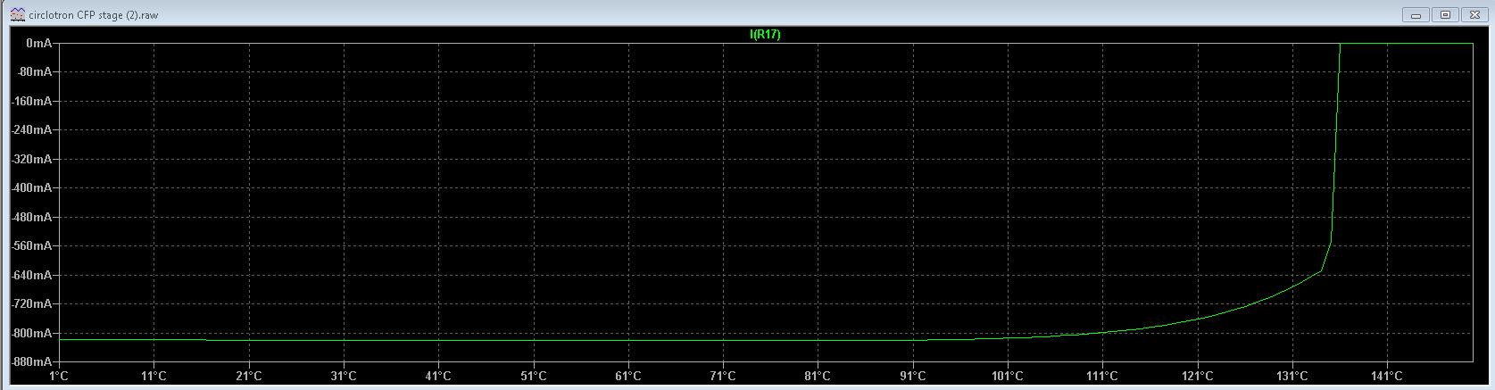This screenshot has width=1495, height=390.
Task: Click the -80mA vertical axis label
Action: coord(35,71)
